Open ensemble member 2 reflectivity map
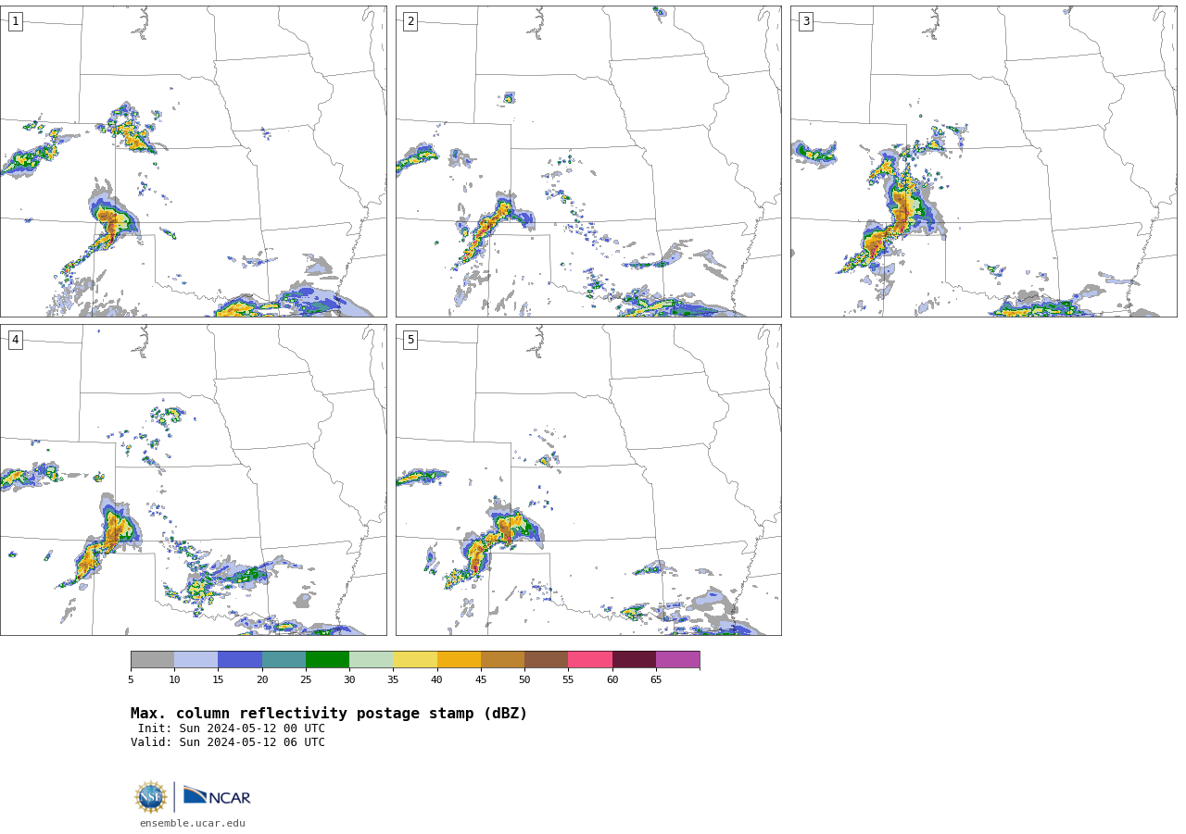 click(x=588, y=161)
